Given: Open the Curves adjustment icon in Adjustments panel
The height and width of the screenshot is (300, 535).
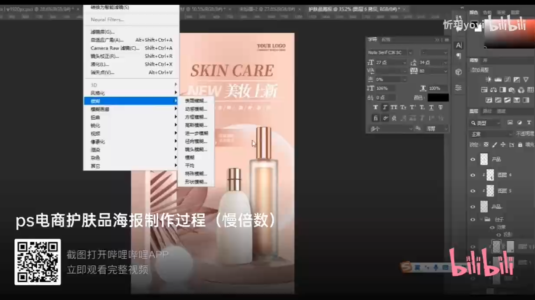Looking at the screenshot, I should click(x=508, y=80).
